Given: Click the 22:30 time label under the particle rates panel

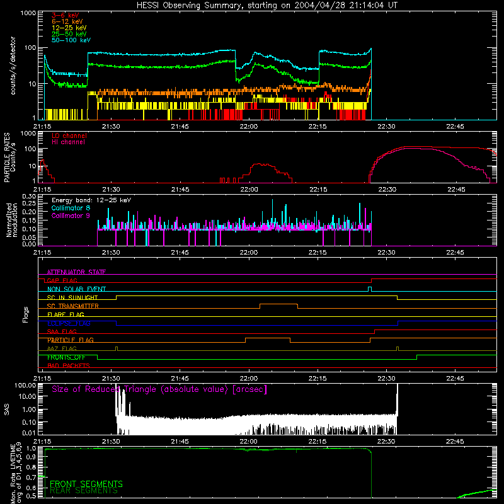Looking at the screenshot, I should pyautogui.click(x=387, y=190).
